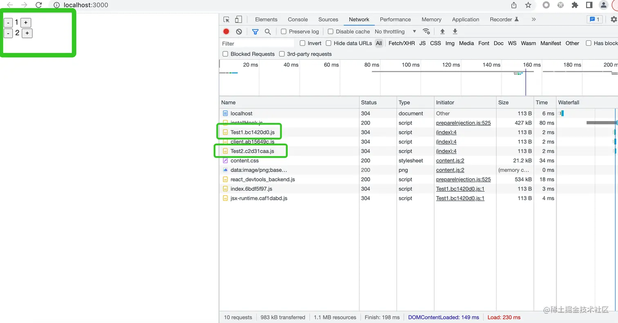Image resolution: width=618 pixels, height=323 pixels.
Task: Open the Recorder tab
Action: (504, 19)
